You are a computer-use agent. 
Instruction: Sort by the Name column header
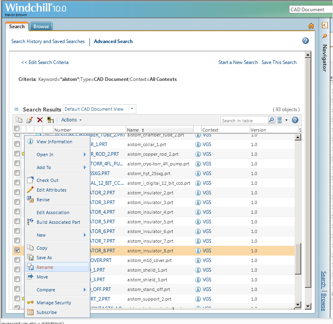click(x=160, y=130)
